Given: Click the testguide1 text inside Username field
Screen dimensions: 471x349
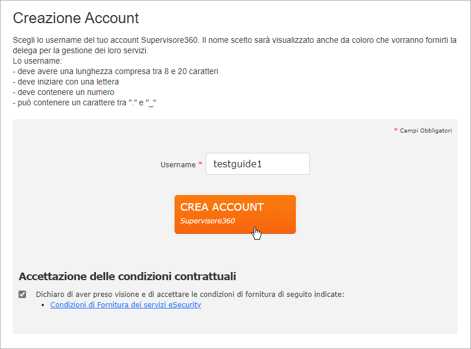Looking at the screenshot, I should click(x=238, y=164).
